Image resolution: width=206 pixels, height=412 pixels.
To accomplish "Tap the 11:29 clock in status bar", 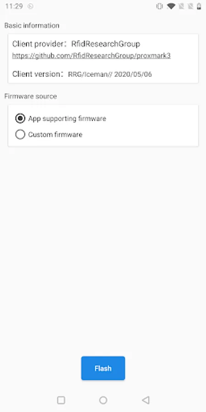I will click(x=14, y=6).
